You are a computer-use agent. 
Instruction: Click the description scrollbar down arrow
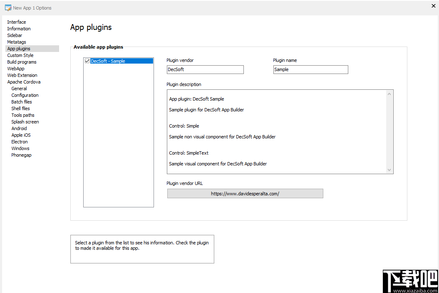[x=389, y=170]
